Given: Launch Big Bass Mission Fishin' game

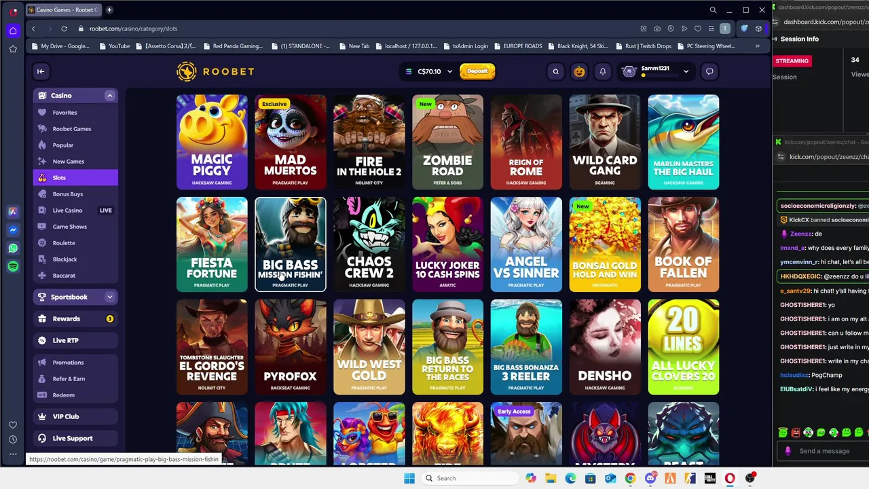Looking at the screenshot, I should (291, 244).
